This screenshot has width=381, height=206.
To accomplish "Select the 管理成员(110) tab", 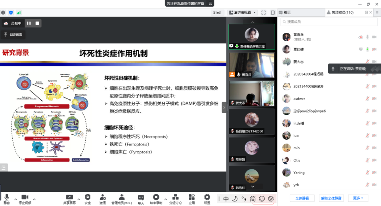I will (x=342, y=12).
